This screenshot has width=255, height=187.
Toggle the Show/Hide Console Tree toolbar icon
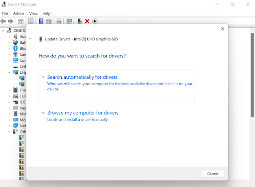pos(20,21)
